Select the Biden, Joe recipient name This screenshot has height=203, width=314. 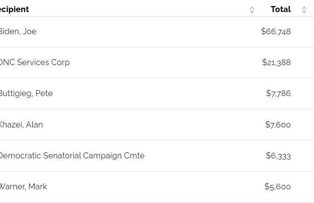[x=18, y=31]
